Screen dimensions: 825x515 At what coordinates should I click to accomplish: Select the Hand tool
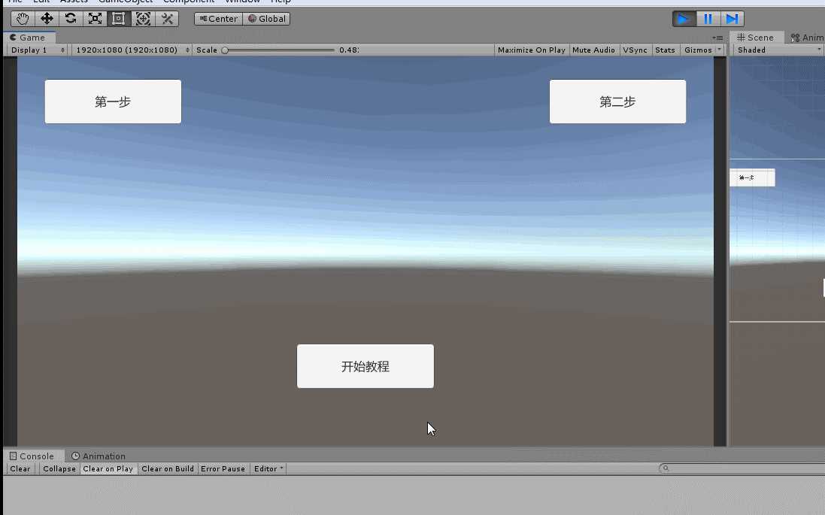23,19
